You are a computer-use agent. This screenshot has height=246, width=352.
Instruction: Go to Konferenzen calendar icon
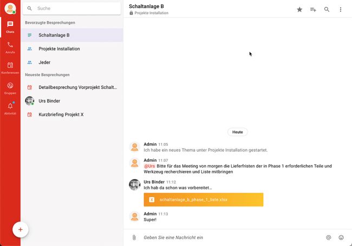[x=10, y=68]
